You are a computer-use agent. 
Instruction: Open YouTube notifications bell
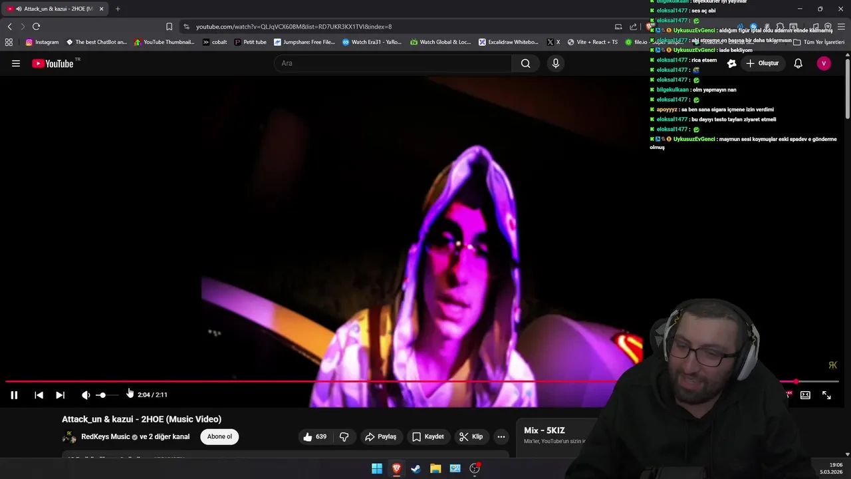click(798, 63)
